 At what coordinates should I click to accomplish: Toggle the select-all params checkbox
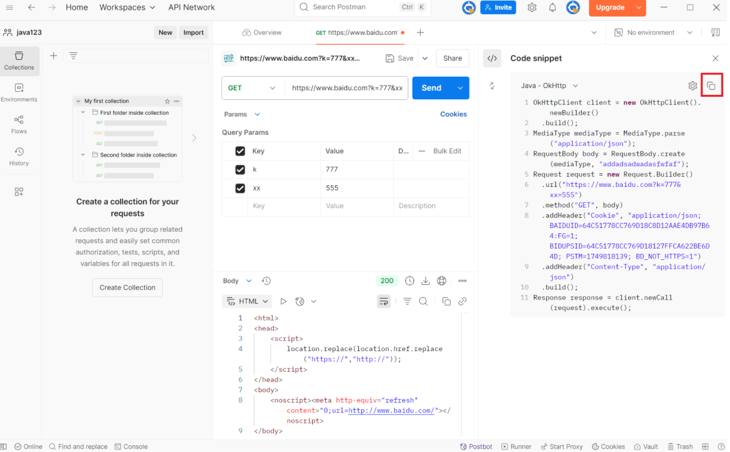pos(240,151)
